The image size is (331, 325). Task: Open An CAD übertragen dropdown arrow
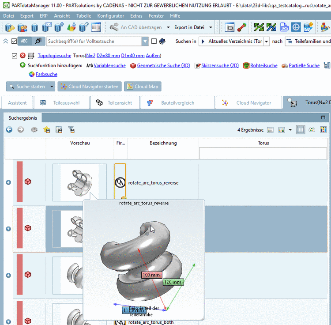pos(168,27)
